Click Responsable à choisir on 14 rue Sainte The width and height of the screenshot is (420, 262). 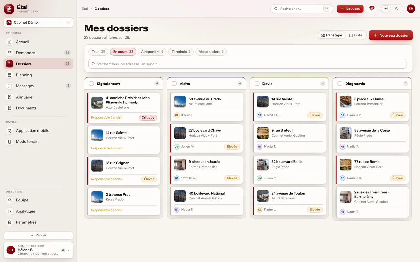coord(107,148)
